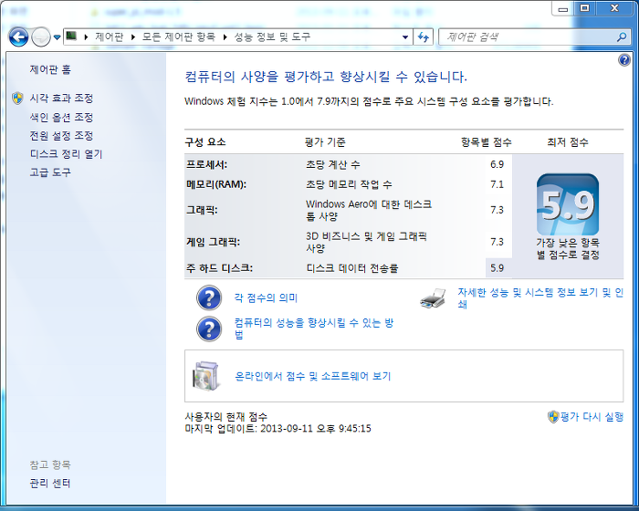The image size is (639, 511).
Task: Open 디스크 정리 열기 link
Action: pos(66,154)
